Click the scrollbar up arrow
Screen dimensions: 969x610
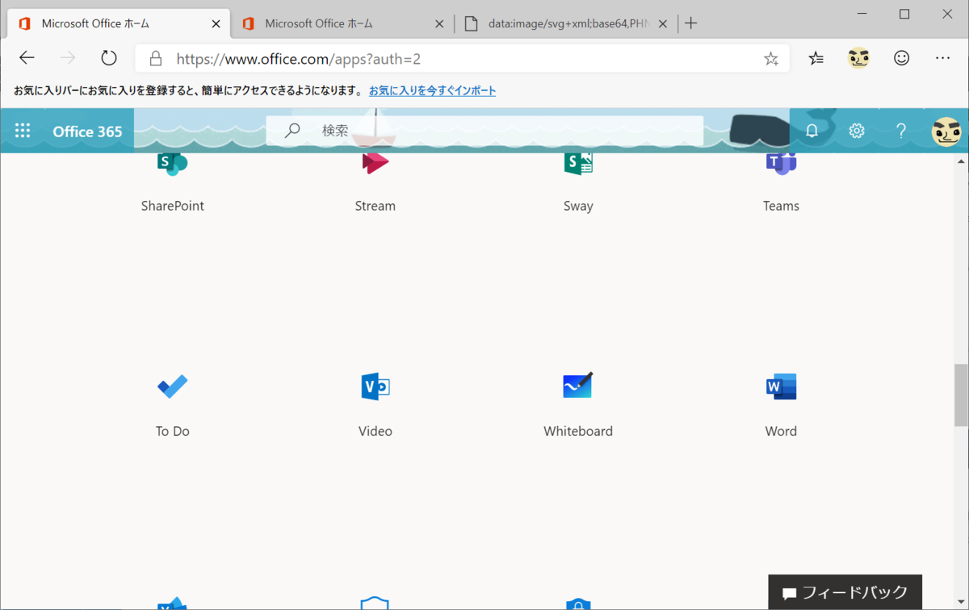click(x=961, y=161)
